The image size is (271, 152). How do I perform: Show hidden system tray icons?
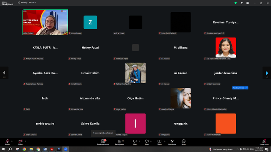(238, 149)
